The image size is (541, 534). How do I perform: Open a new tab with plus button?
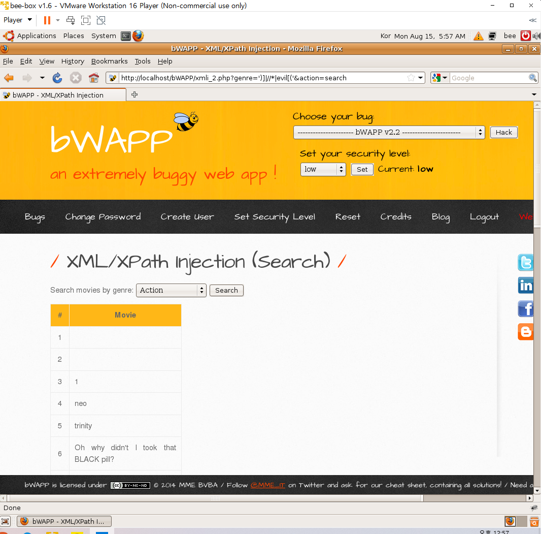(134, 95)
